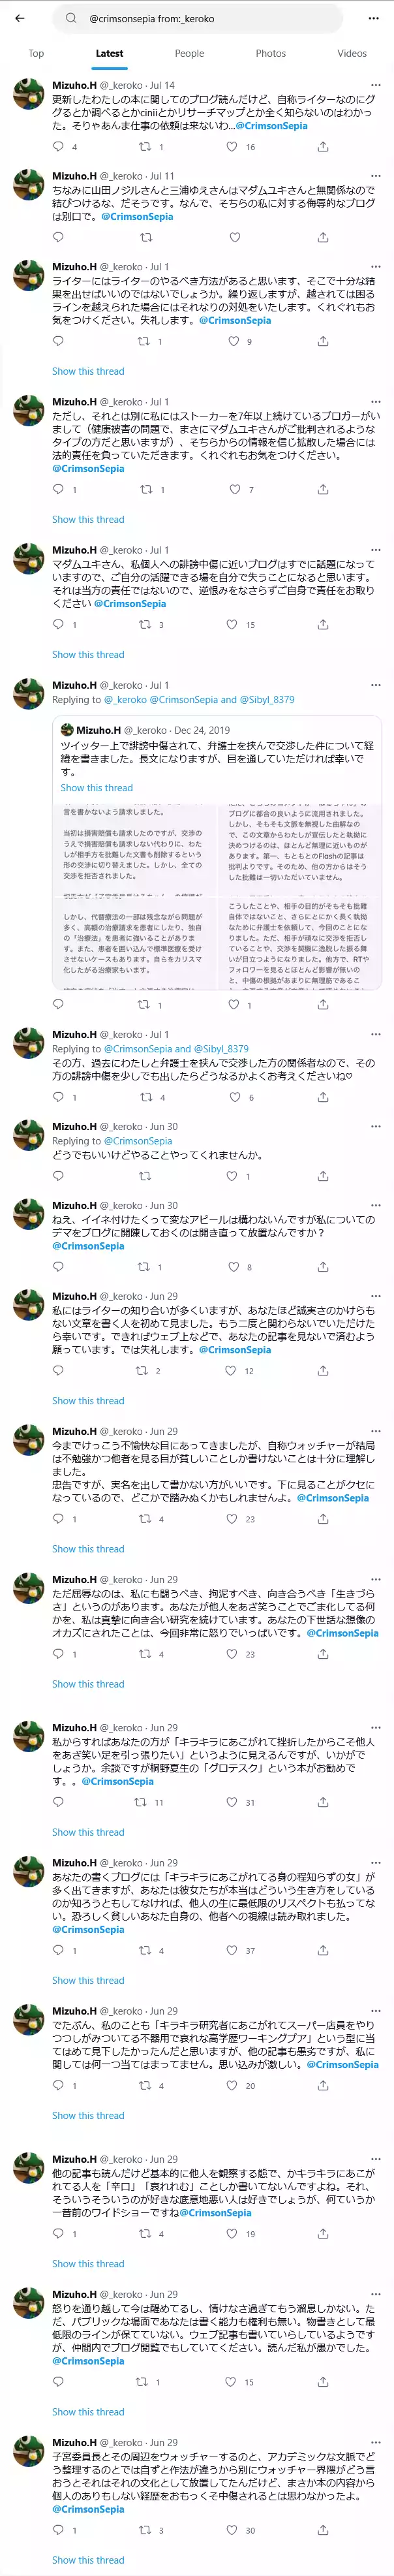Switch to the People tab
This screenshot has width=394, height=2576.
pos(189,54)
